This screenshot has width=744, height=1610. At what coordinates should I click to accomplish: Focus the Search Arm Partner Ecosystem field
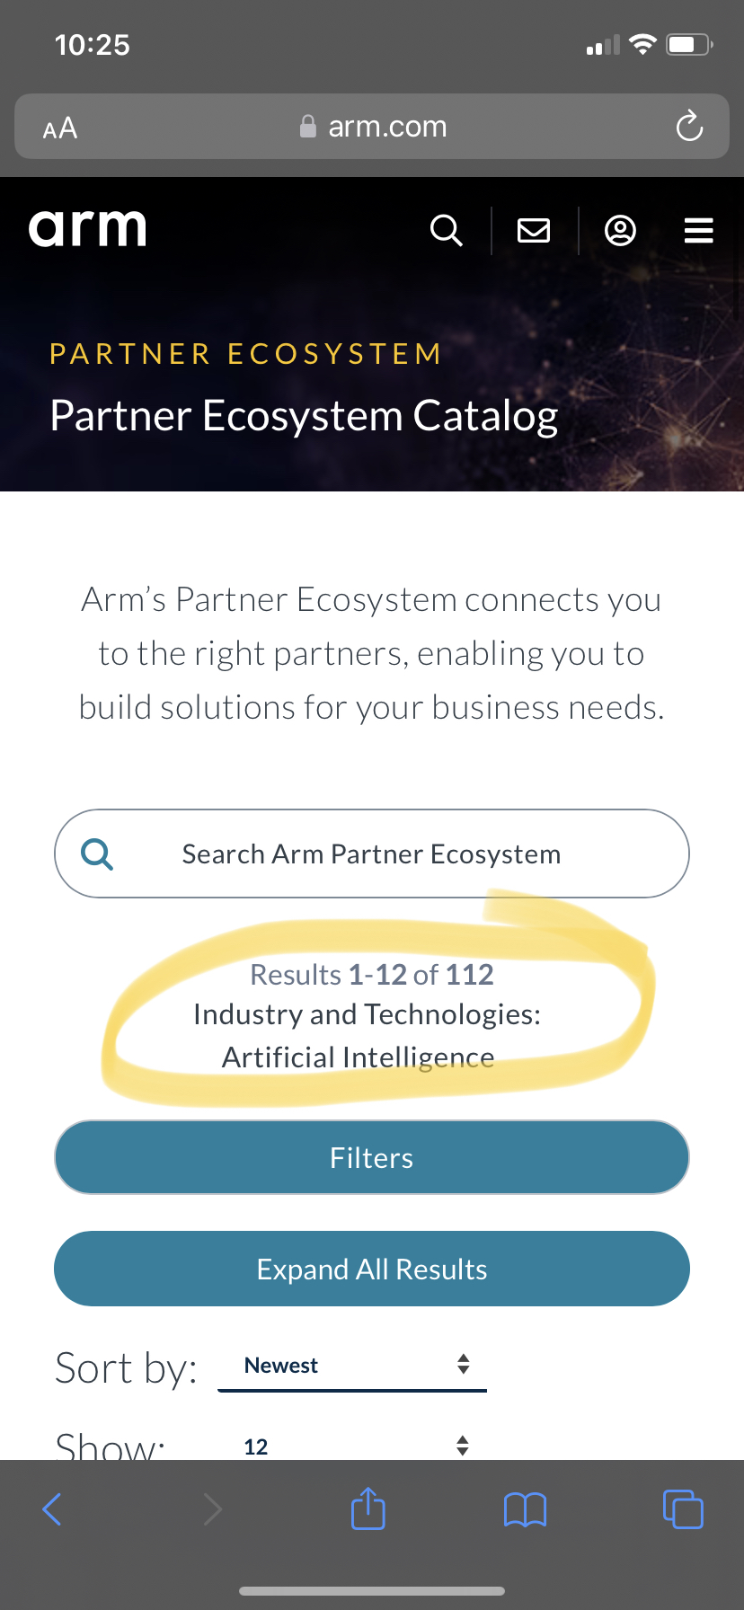[x=372, y=854]
